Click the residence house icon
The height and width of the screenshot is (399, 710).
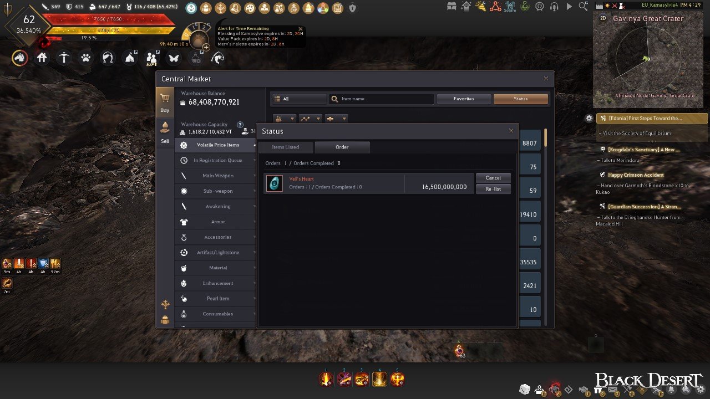pyautogui.click(x=42, y=58)
